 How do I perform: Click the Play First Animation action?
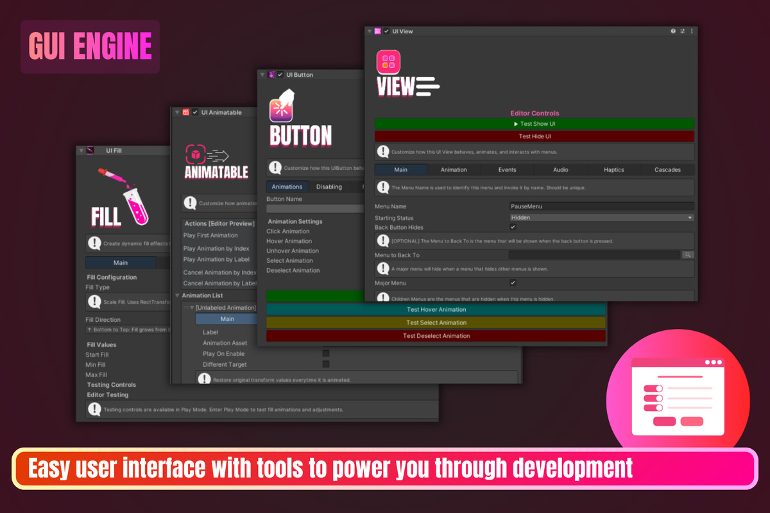(x=210, y=235)
